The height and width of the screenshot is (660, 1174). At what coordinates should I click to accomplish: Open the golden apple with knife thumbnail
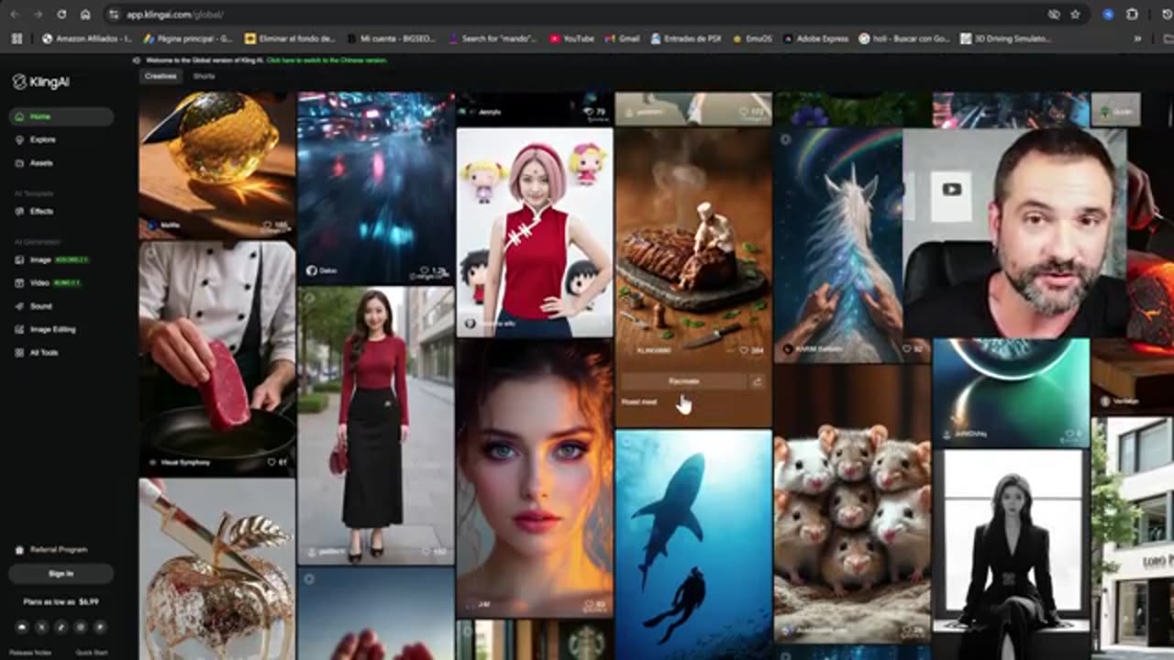click(217, 569)
